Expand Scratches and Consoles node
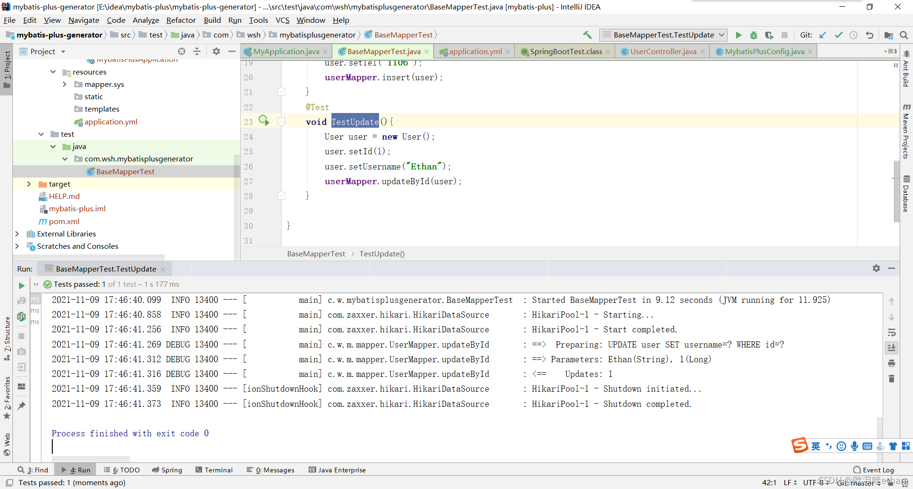 (x=17, y=246)
